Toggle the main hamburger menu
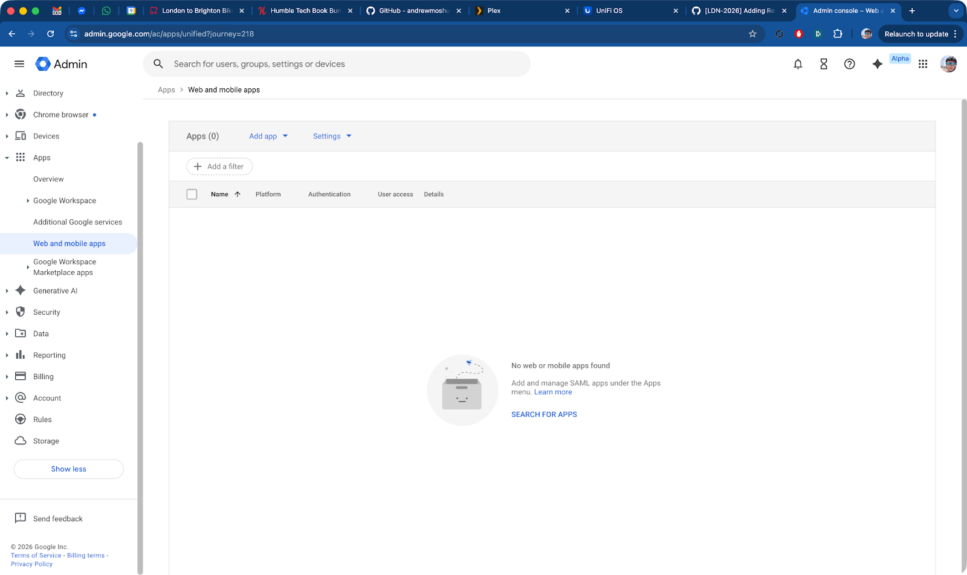 click(x=19, y=64)
